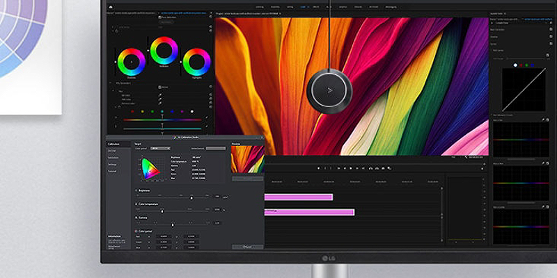The height and width of the screenshot is (278, 557).
Task: Click the white channel dot above the RGB curve
Action: coord(515,65)
